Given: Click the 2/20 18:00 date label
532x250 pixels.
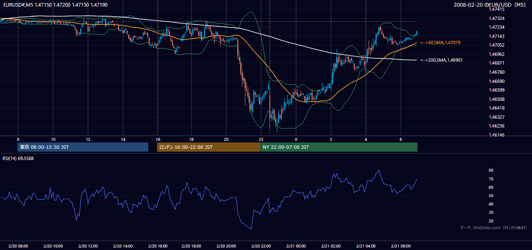Looking at the screenshot, I should [192, 246].
